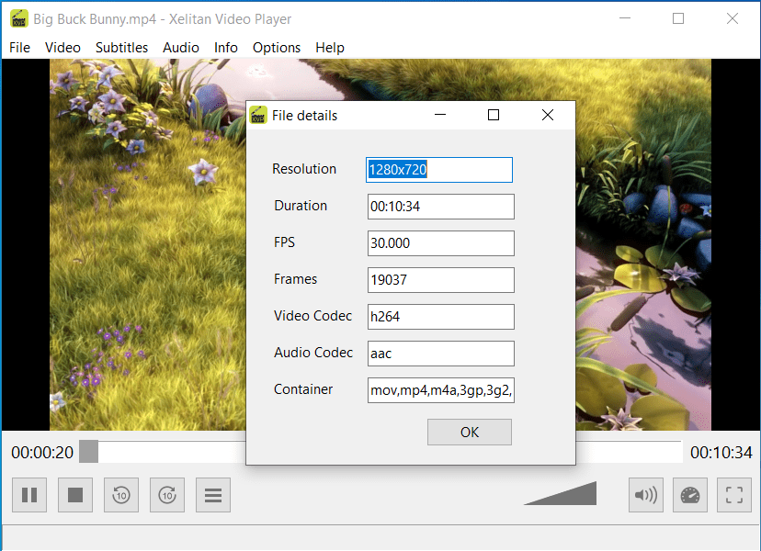Maximize the File details dialog
This screenshot has width=761, height=551.
click(x=494, y=115)
